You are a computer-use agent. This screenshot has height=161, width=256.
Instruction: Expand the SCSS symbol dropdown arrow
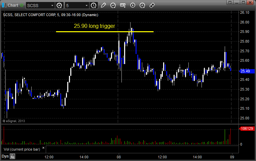[52, 6]
